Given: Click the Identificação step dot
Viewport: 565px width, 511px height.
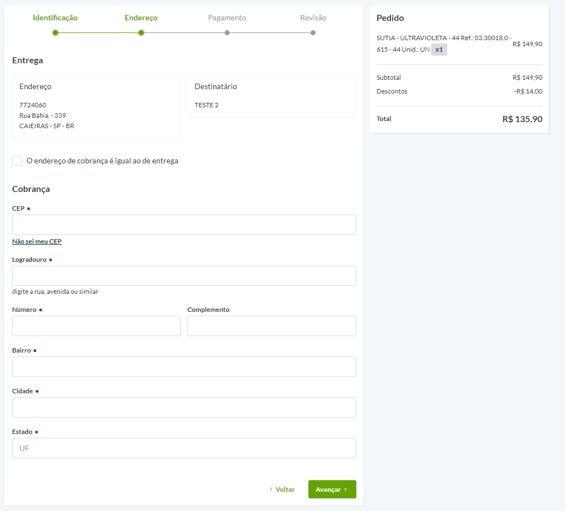Looking at the screenshot, I should click(55, 32).
